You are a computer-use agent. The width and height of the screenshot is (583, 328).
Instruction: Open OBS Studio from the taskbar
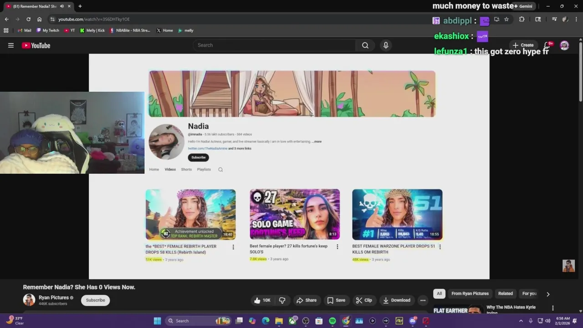(306, 321)
